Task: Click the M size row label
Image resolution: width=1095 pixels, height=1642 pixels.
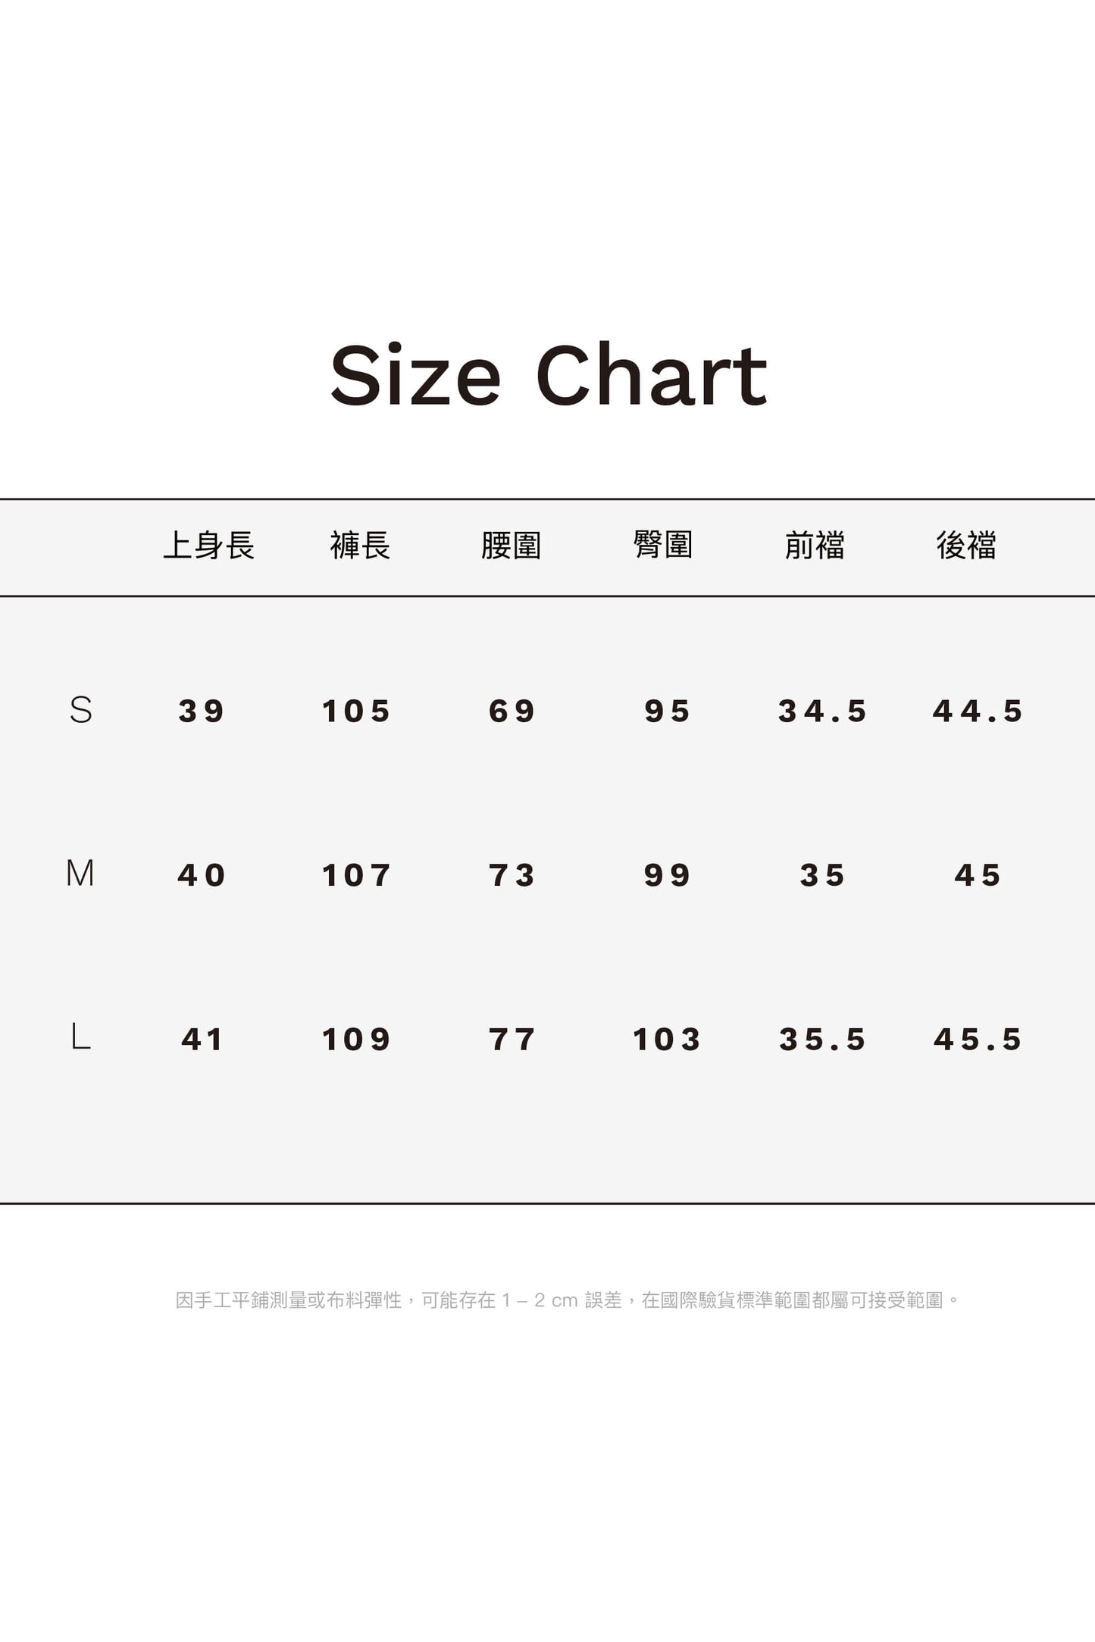Action: [80, 874]
